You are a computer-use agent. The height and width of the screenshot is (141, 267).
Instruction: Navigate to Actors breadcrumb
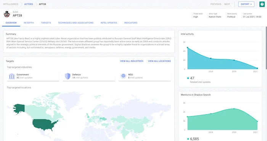(x=29, y=4)
